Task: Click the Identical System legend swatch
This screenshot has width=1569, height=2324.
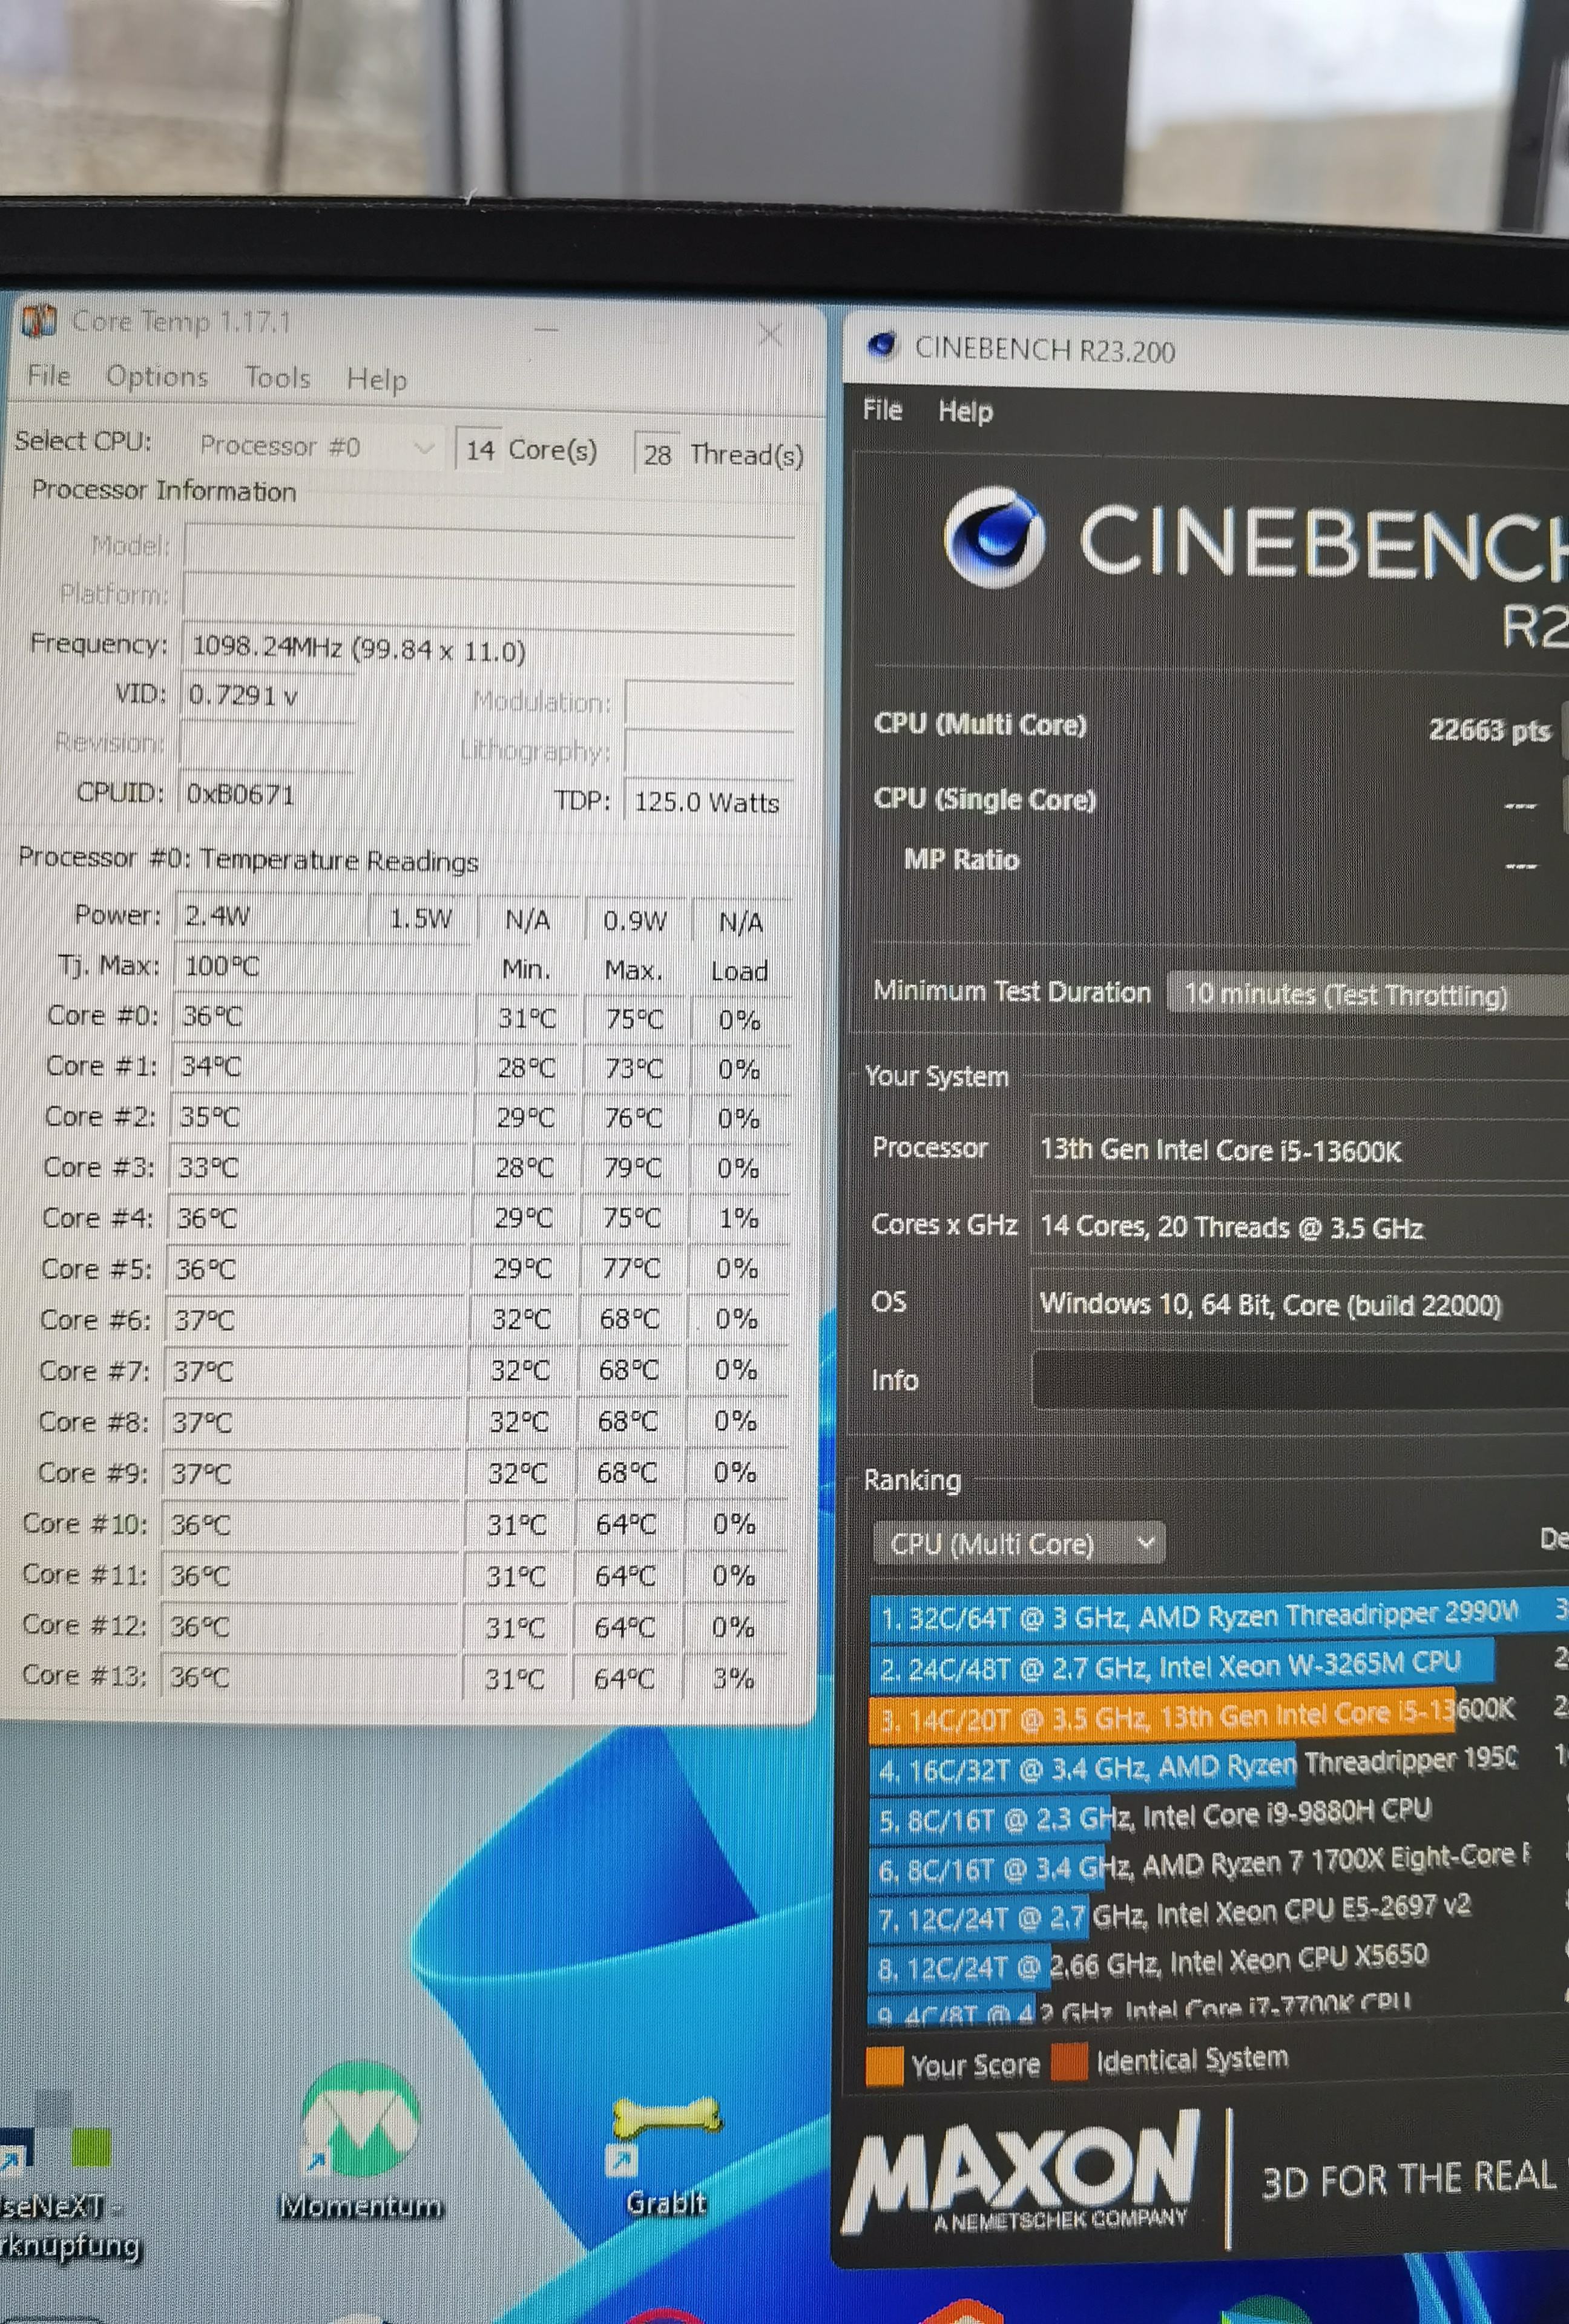Action: (x=1068, y=2062)
